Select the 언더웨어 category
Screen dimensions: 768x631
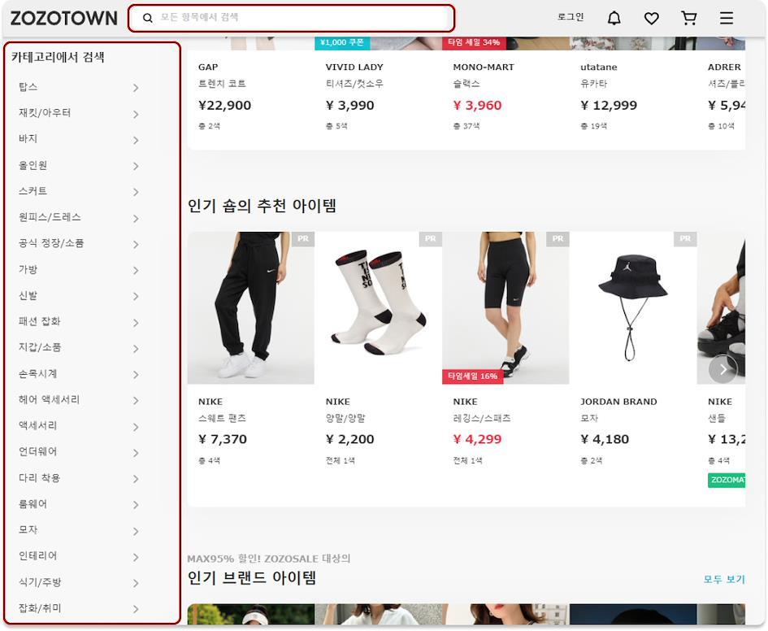37,451
